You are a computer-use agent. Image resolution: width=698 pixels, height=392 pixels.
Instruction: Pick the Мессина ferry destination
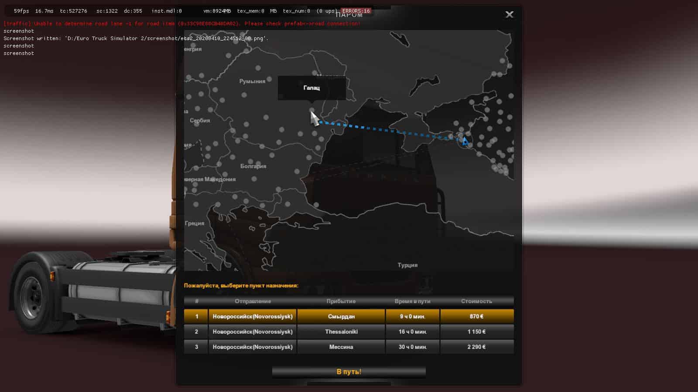pyautogui.click(x=341, y=347)
